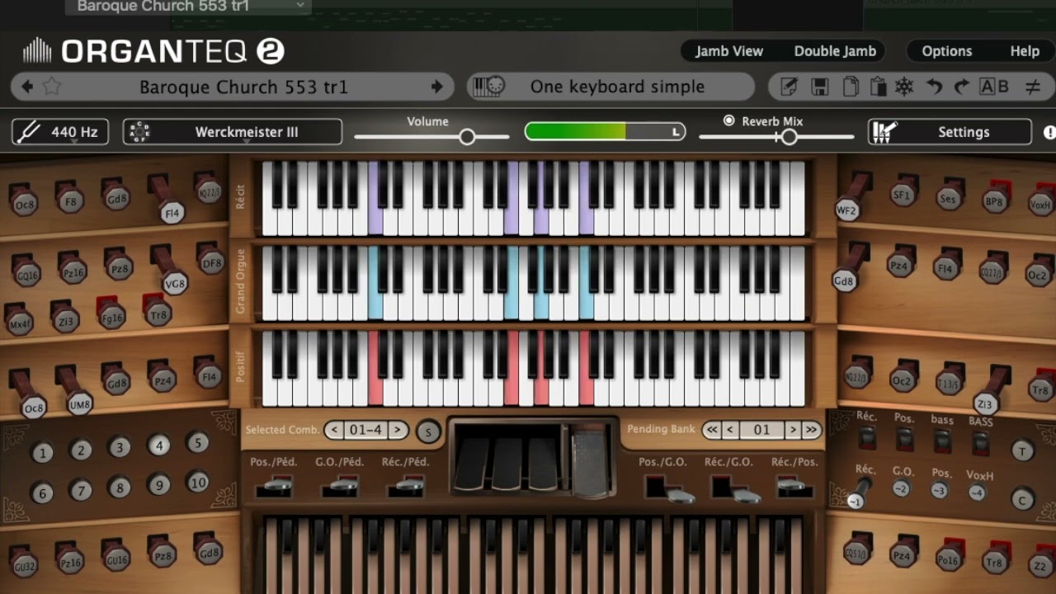Click the tuning fork 440 Hz control

click(x=60, y=132)
